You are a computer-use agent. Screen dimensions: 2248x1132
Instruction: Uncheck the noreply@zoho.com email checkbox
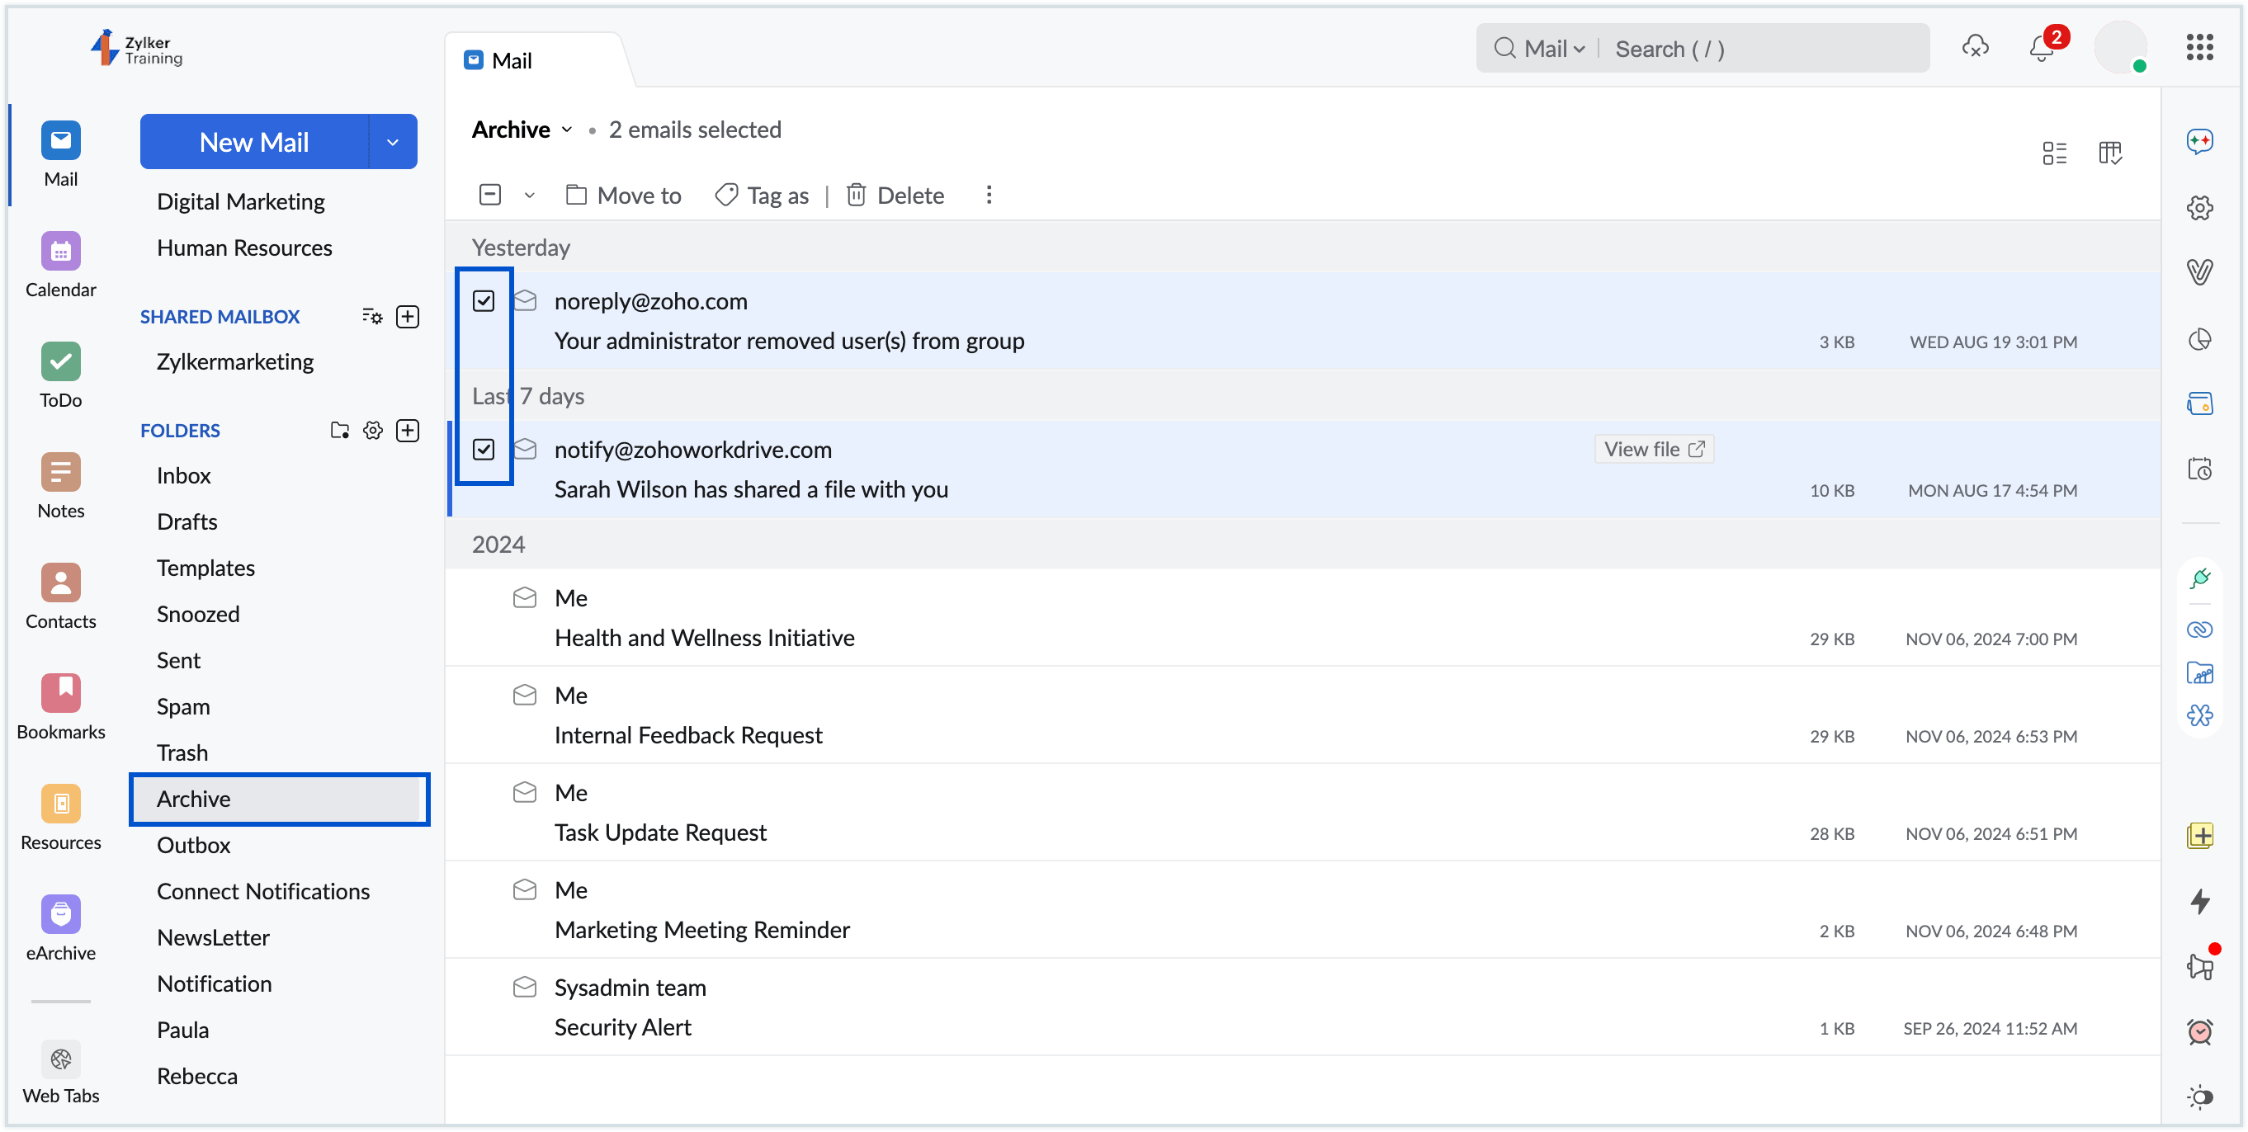tap(484, 301)
